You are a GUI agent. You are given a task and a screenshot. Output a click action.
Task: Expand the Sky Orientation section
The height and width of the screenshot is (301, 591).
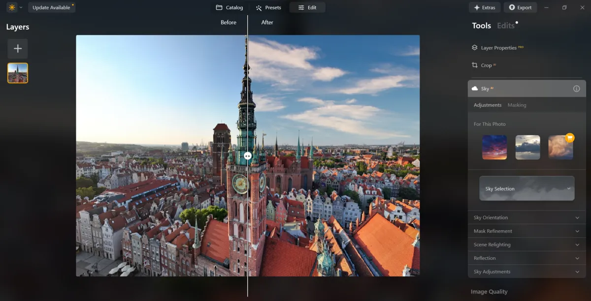(x=526, y=217)
